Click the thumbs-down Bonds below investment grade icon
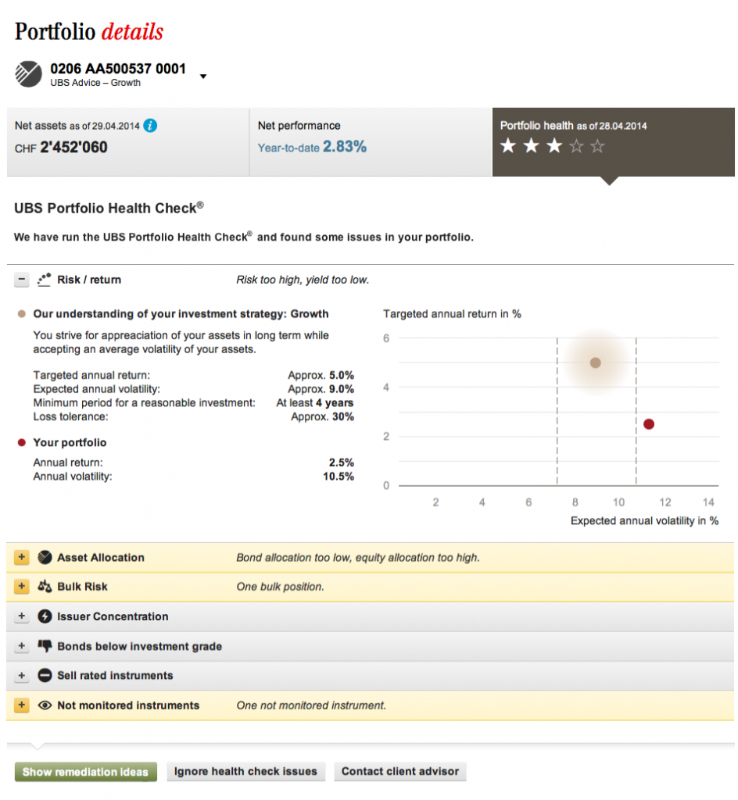 [45, 646]
